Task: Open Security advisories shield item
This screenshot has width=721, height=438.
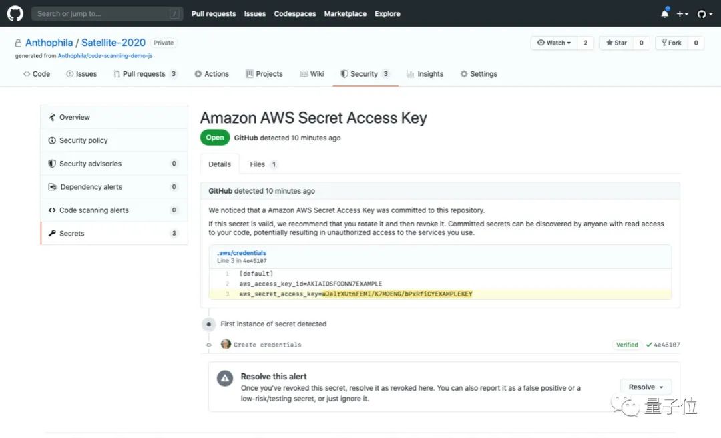Action: tap(114, 164)
